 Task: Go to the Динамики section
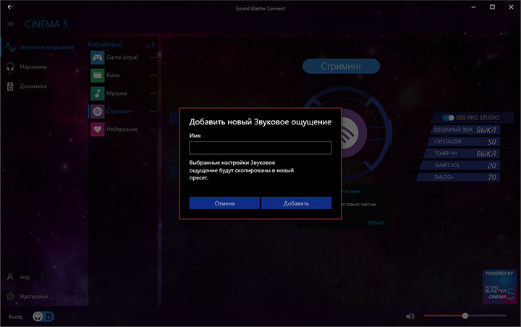point(33,86)
